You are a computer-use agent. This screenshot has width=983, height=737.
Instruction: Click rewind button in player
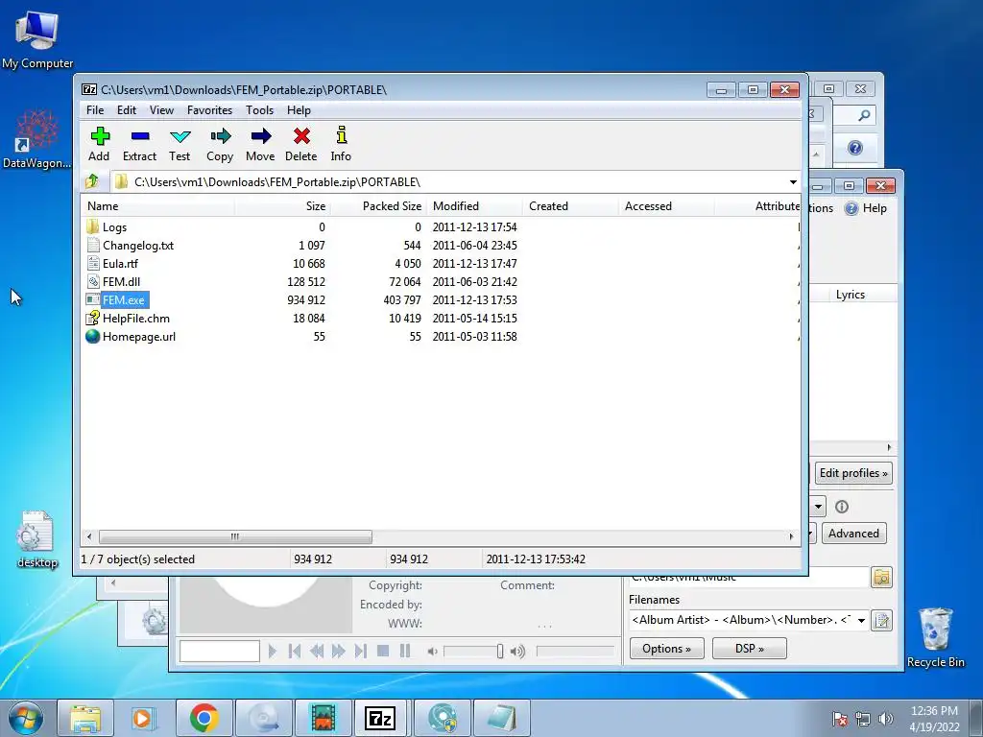click(317, 652)
